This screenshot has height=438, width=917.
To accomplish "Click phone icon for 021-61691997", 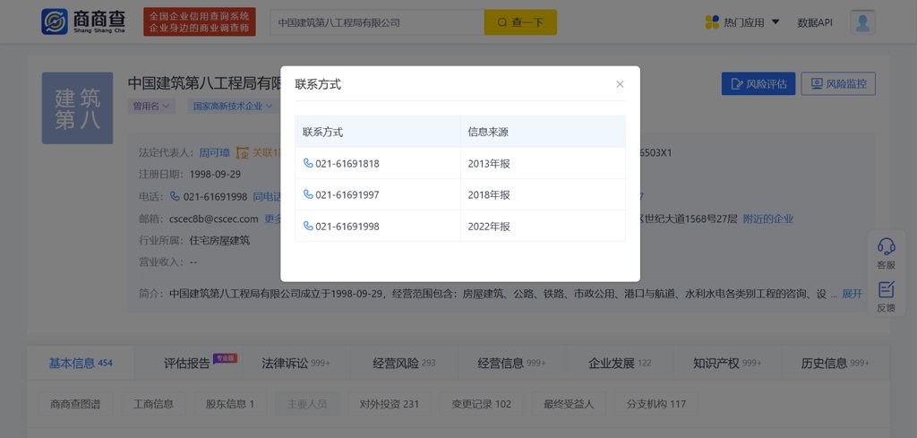I will (x=308, y=194).
